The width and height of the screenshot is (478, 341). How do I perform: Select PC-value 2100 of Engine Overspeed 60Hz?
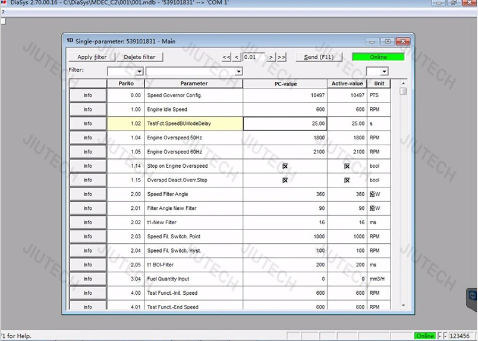285,152
